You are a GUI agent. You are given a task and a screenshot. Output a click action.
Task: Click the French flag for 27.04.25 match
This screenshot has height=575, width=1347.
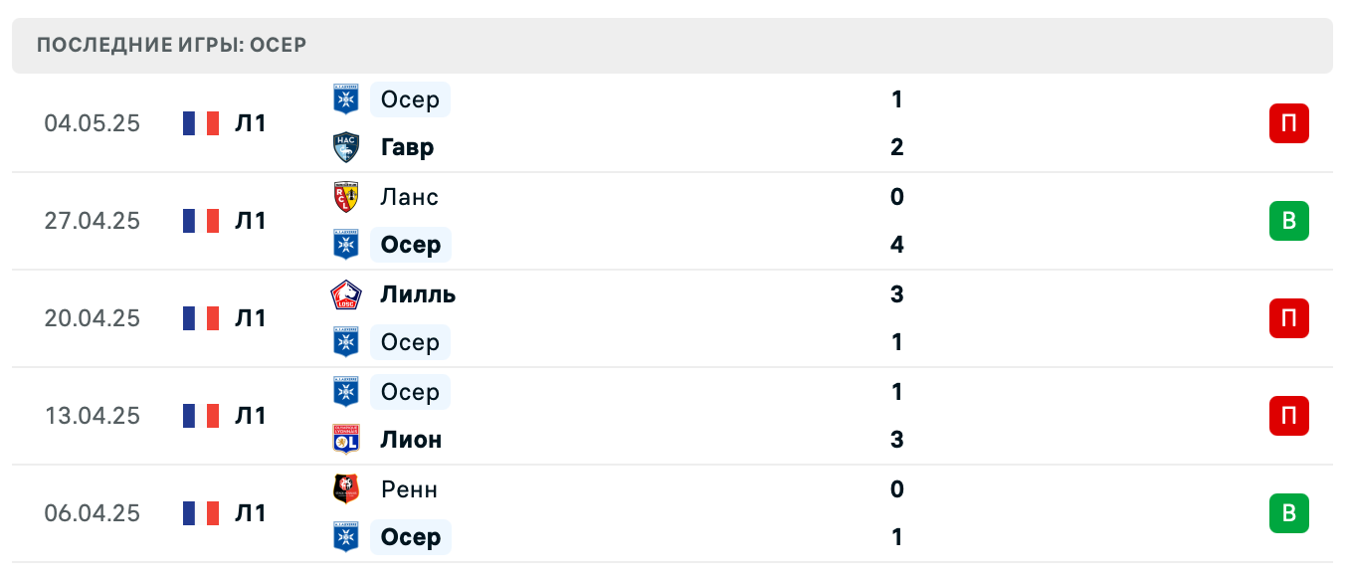click(x=201, y=221)
